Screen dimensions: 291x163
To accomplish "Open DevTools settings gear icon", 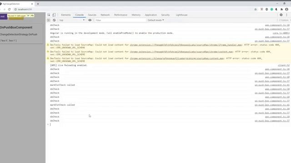I will [x=281, y=15].
